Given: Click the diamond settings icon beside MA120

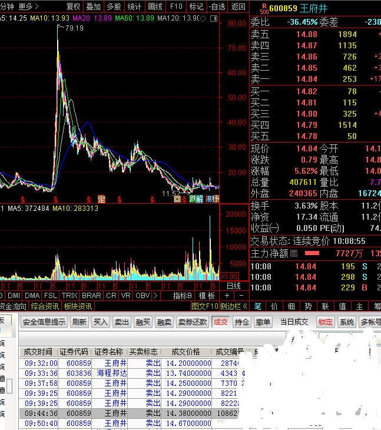Looking at the screenshot, I should [203, 19].
